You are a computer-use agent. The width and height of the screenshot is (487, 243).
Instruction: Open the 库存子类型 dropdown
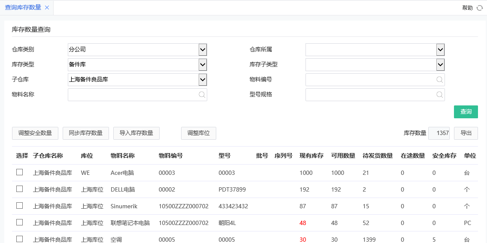click(x=440, y=65)
